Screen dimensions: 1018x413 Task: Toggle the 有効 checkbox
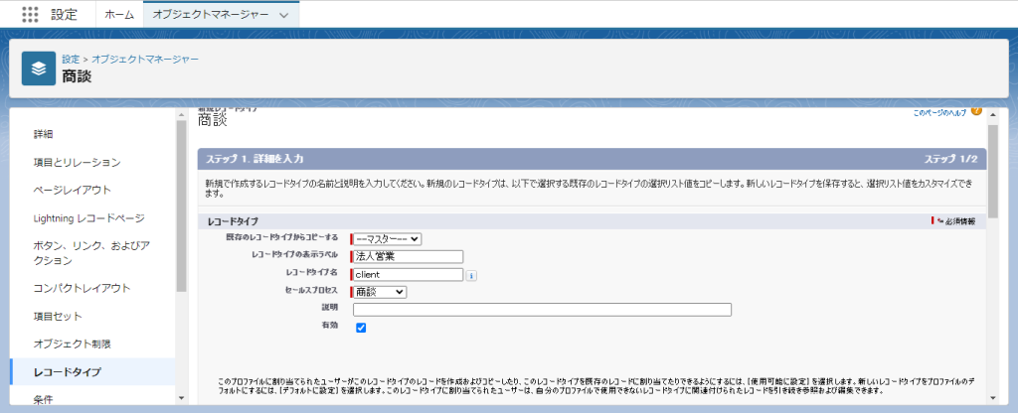click(361, 328)
